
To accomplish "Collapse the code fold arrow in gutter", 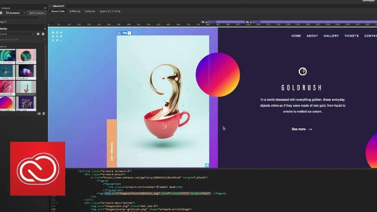I will 57,203.
